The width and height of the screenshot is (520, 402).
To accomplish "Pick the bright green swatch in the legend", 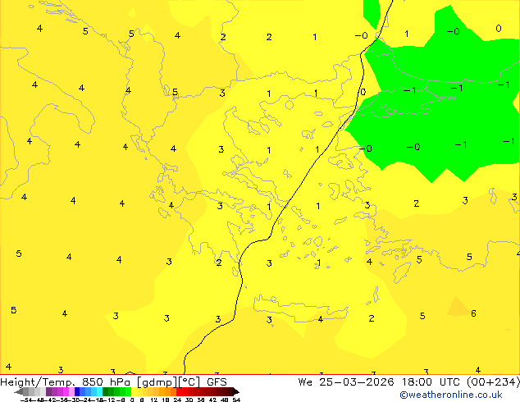I will (128, 391).
